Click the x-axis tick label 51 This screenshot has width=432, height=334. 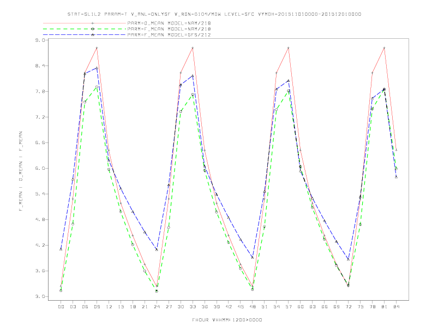pos(265,307)
